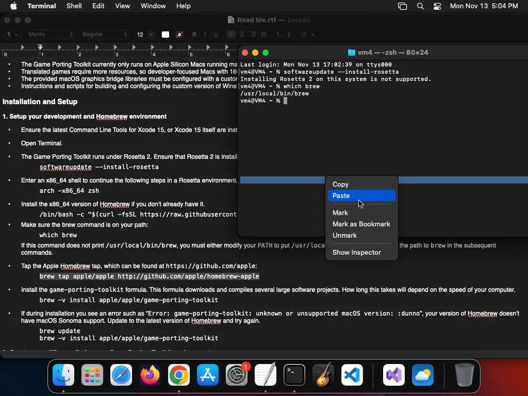Launch Safari from the Dock
The width and height of the screenshot is (528, 396).
[121, 375]
